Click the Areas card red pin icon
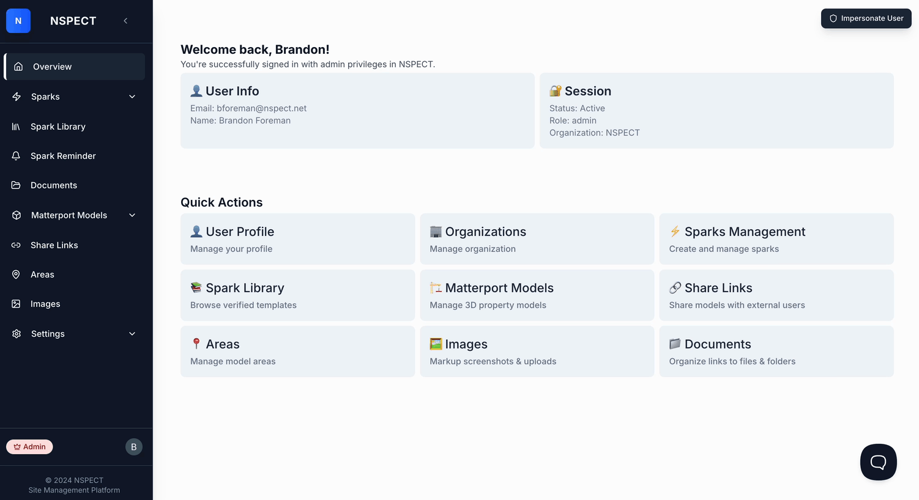The image size is (919, 500). click(x=196, y=344)
